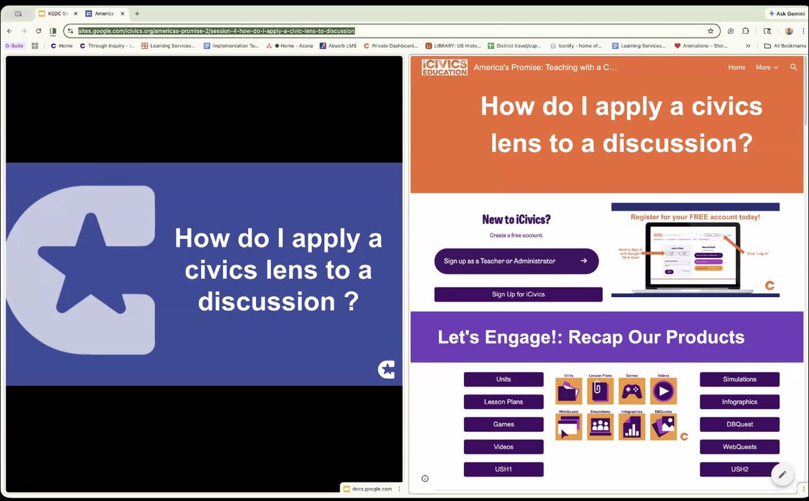Screen dimensions: 809x501
Task: Click the iCivics Education logo
Action: coord(444,67)
